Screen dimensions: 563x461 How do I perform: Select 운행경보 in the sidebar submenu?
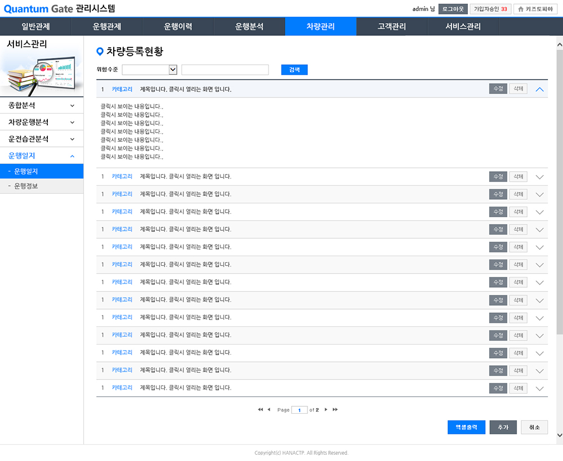(26, 186)
